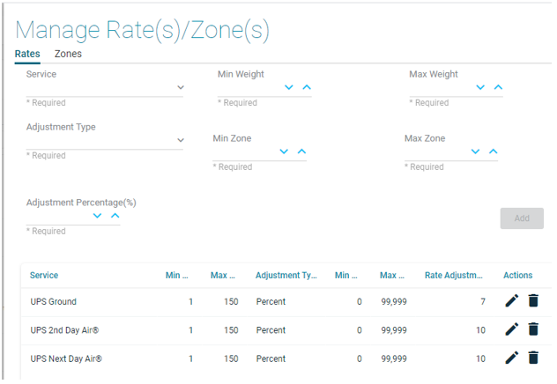
Task: Increase Min Weight with up arrow
Action: tap(307, 87)
